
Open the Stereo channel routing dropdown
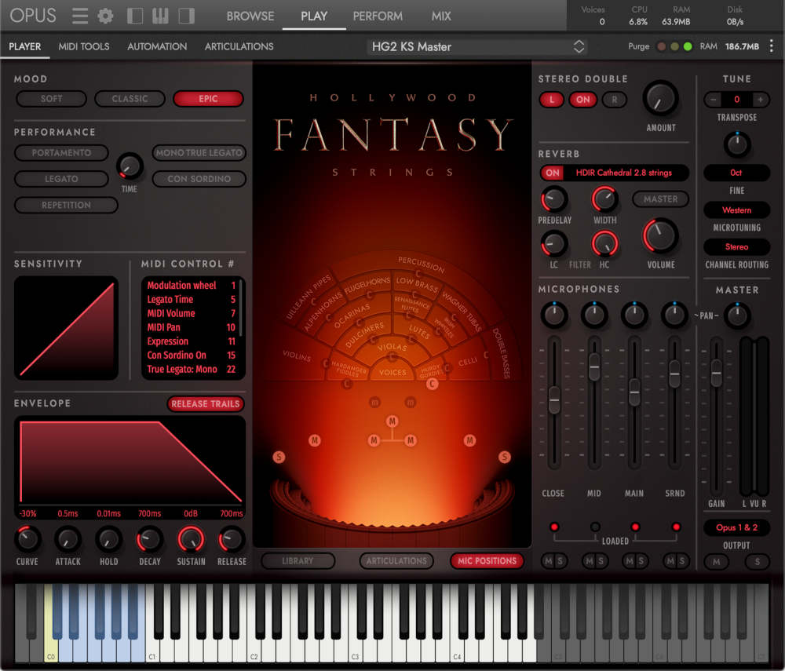pos(736,246)
